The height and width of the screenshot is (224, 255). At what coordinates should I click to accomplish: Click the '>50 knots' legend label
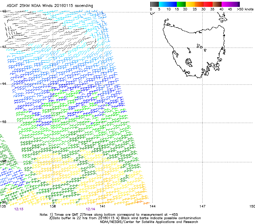[245, 9]
